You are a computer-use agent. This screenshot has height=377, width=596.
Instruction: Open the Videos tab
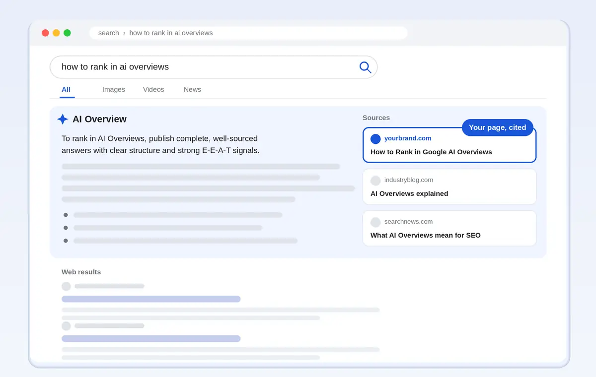pyautogui.click(x=153, y=90)
